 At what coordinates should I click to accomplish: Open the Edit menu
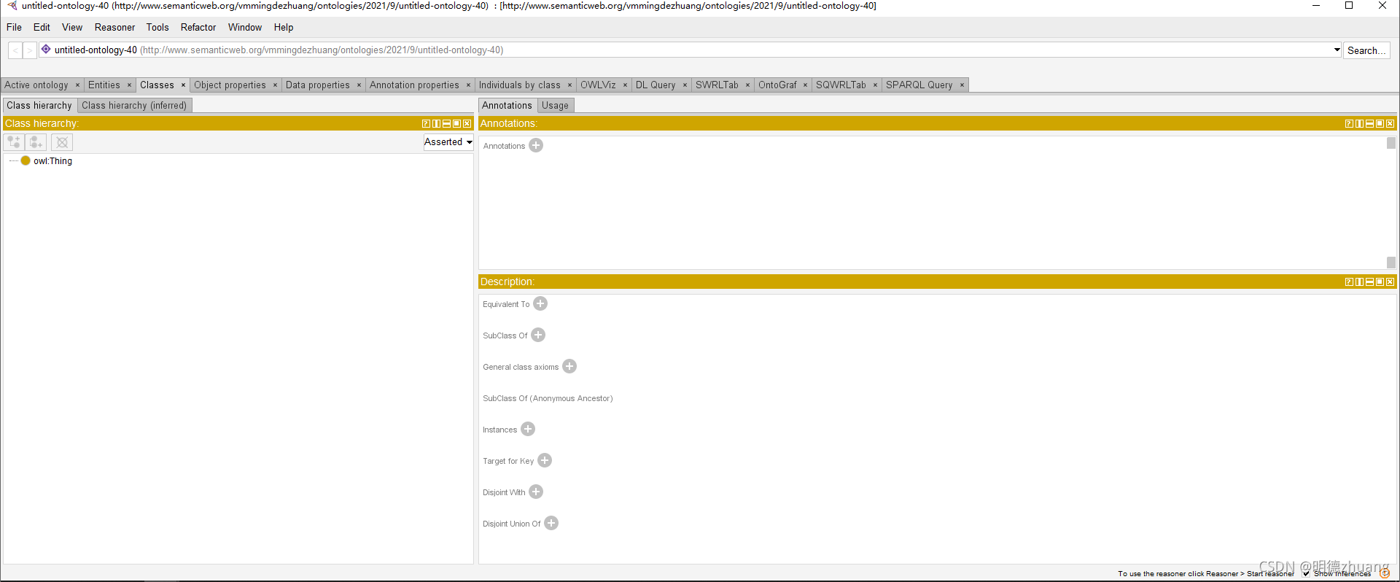pyautogui.click(x=42, y=28)
